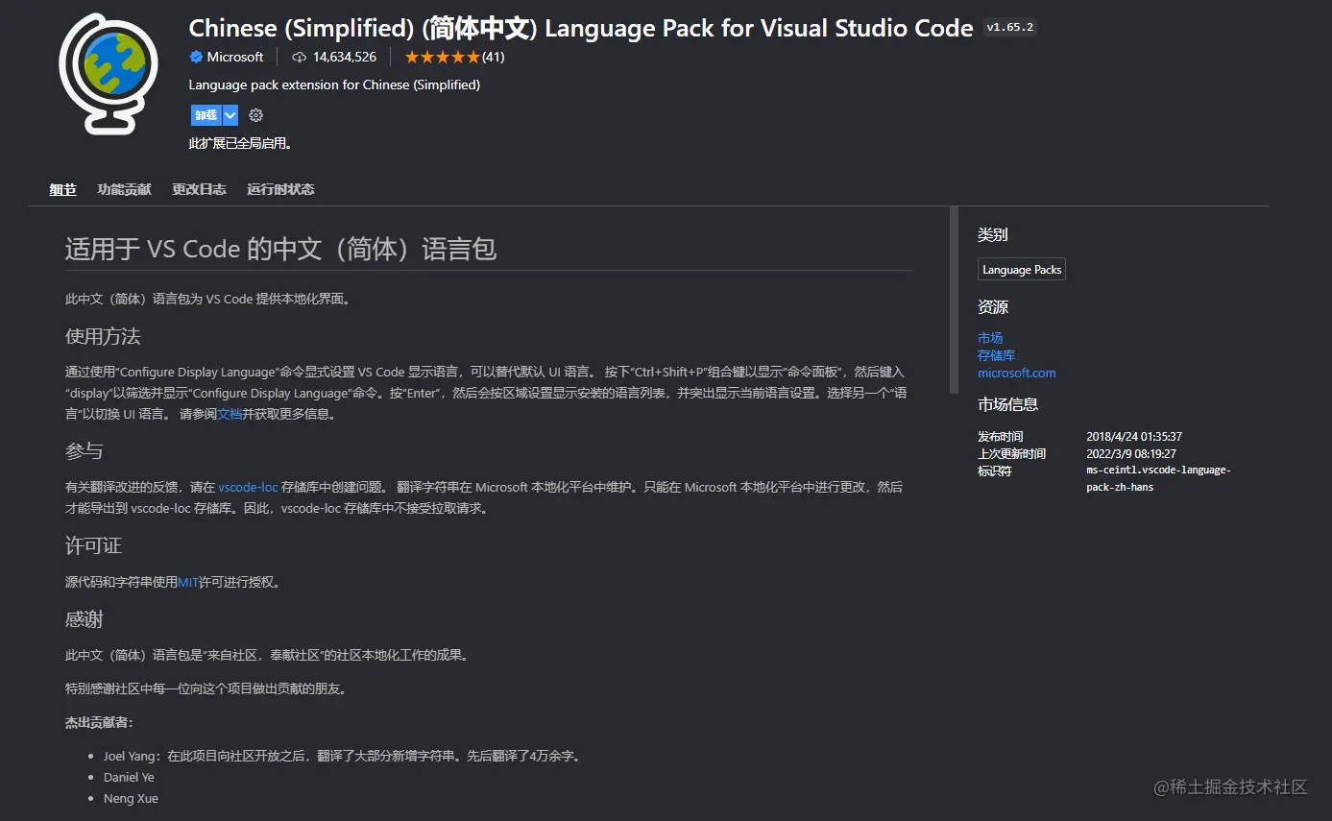Click the 上次更新时间 label
The height and width of the screenshot is (821, 1332).
coord(1012,453)
